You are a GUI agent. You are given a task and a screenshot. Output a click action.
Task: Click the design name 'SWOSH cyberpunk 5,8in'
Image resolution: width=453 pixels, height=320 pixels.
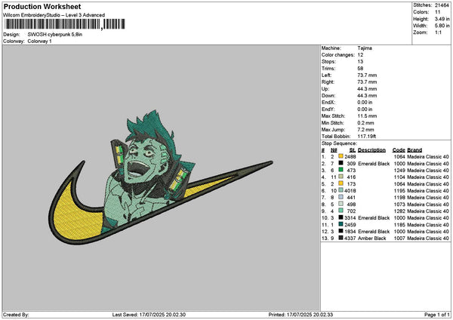pyautogui.click(x=55, y=35)
